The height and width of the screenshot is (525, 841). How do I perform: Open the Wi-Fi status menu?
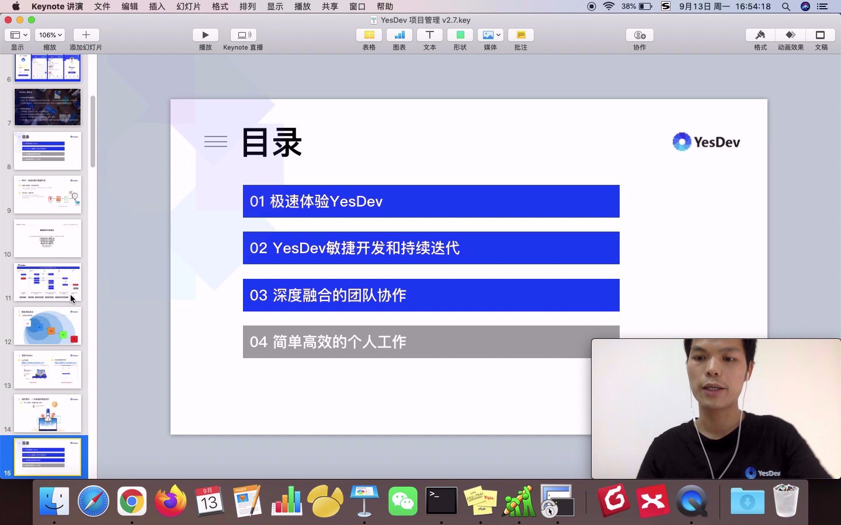point(609,6)
